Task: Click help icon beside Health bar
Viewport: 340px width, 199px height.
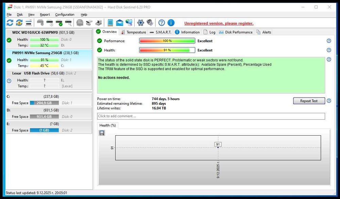Action: coord(329,50)
